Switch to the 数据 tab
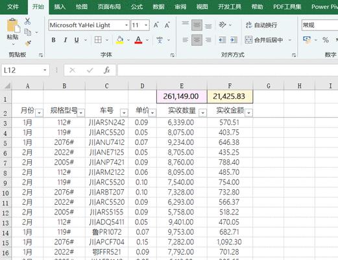Viewport: 338px width, 260px height. tap(158, 6)
